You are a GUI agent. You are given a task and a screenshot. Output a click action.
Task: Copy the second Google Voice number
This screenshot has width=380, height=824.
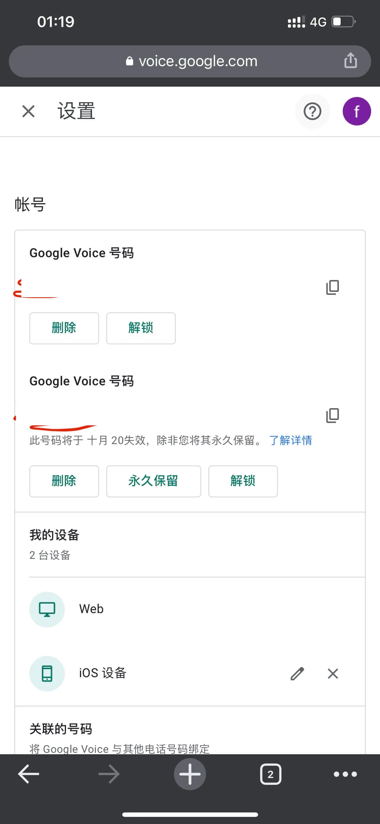coord(332,416)
